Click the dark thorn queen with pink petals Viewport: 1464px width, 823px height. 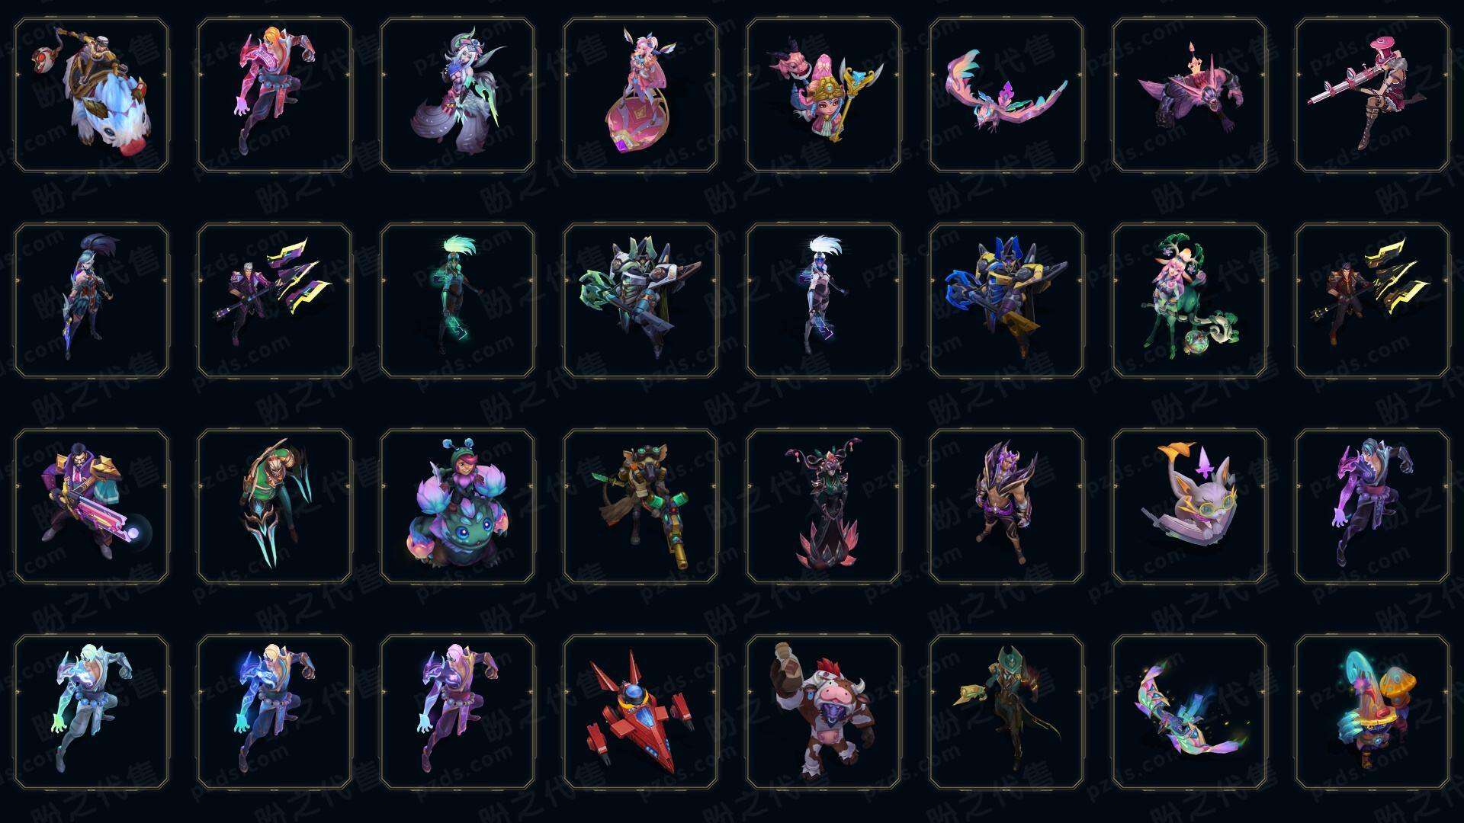tap(823, 506)
